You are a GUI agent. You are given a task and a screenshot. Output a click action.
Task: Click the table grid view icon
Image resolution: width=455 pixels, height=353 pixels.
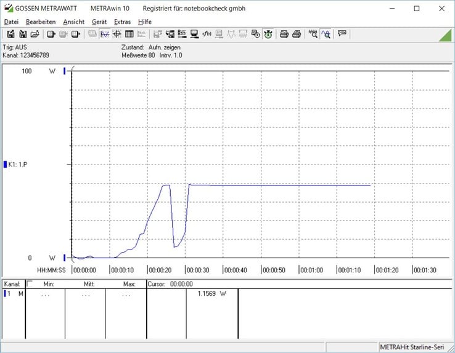coord(129,34)
